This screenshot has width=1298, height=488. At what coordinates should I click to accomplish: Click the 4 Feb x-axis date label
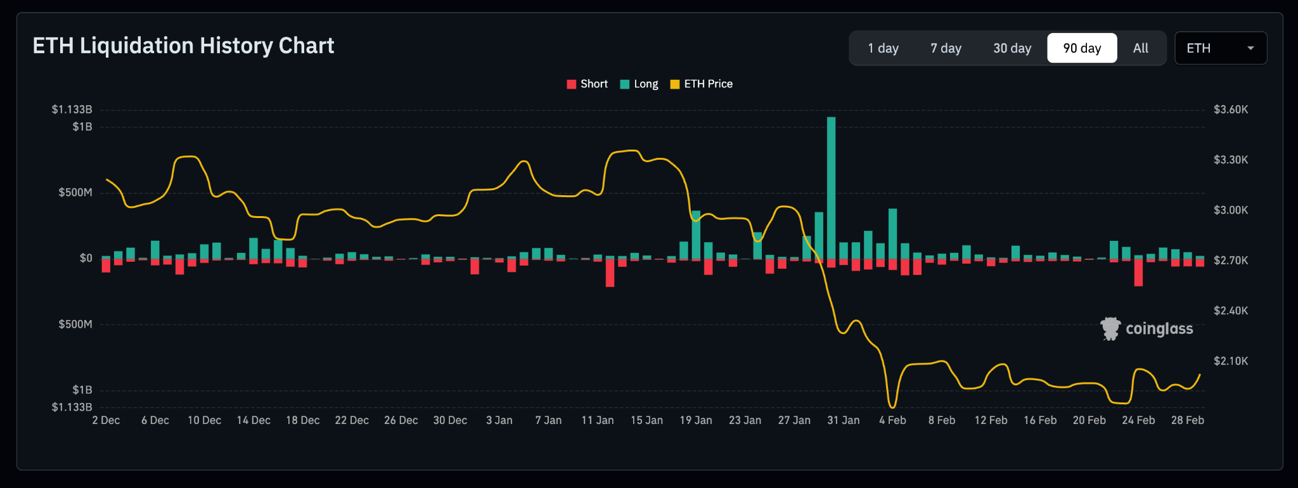coord(892,420)
